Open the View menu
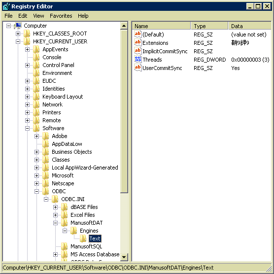Screen dimensions: 274x274 pos(38,16)
